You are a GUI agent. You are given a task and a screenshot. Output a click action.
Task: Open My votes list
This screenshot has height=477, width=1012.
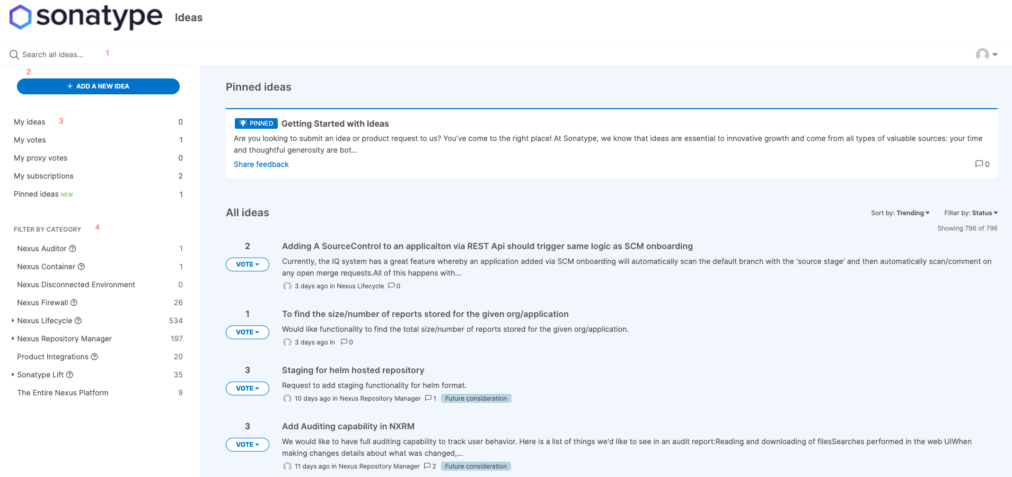30,140
